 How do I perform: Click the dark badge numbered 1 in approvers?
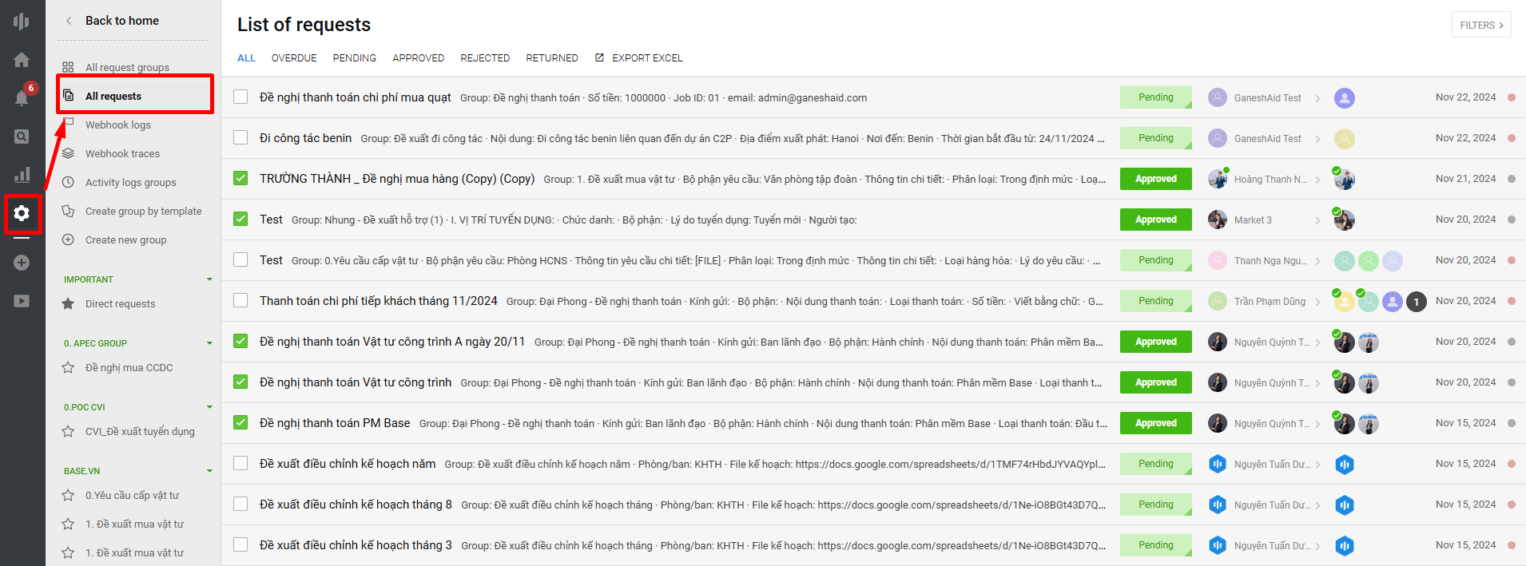1417,302
